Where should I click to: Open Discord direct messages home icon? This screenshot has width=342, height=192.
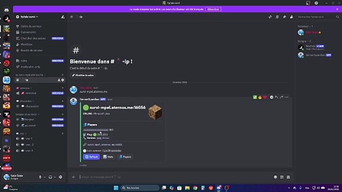pos(6,10)
